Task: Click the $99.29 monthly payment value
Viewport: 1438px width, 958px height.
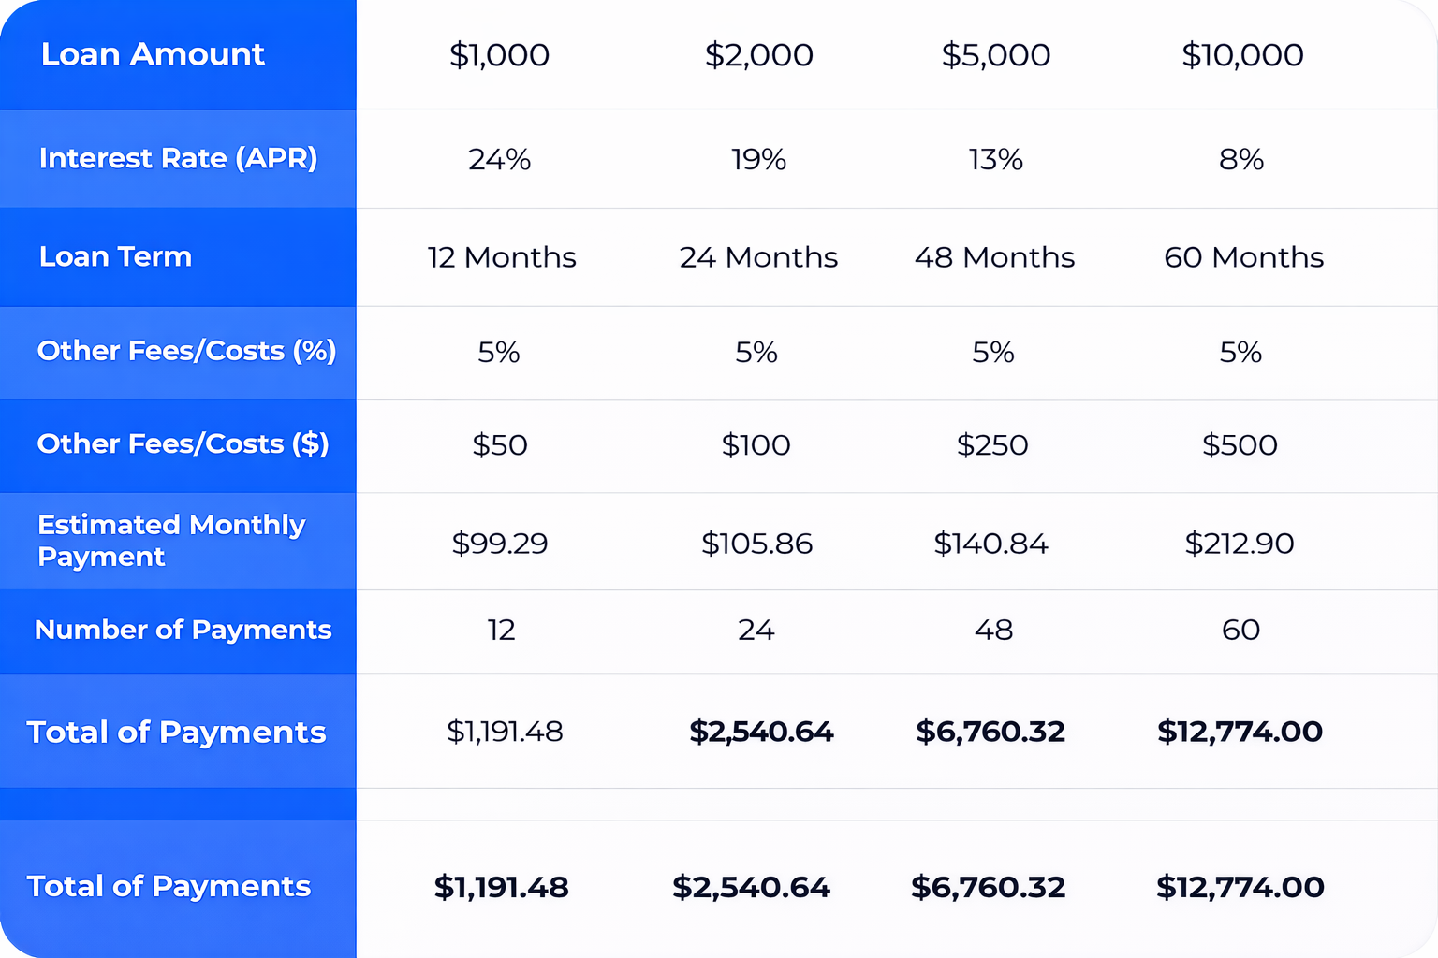Action: (x=499, y=544)
